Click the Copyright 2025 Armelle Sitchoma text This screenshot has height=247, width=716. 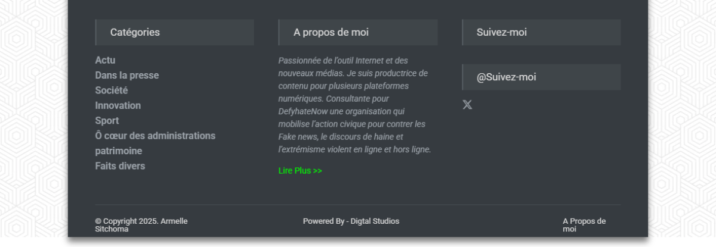pos(141,225)
